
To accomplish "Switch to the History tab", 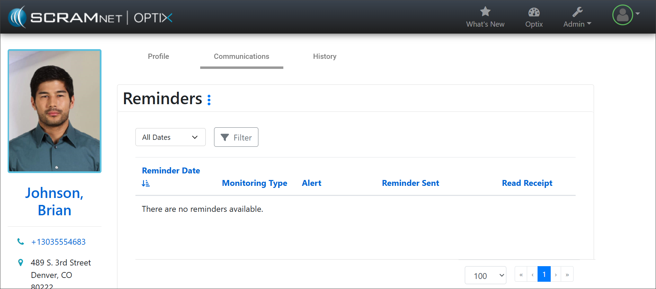I will 325,56.
